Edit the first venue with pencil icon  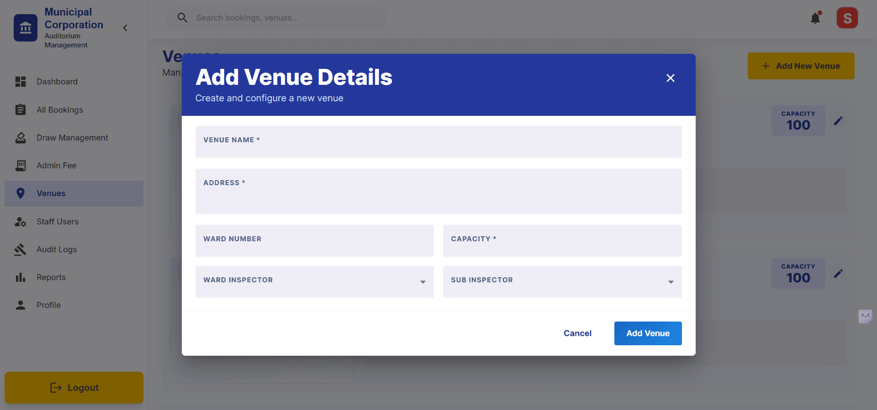pos(838,121)
